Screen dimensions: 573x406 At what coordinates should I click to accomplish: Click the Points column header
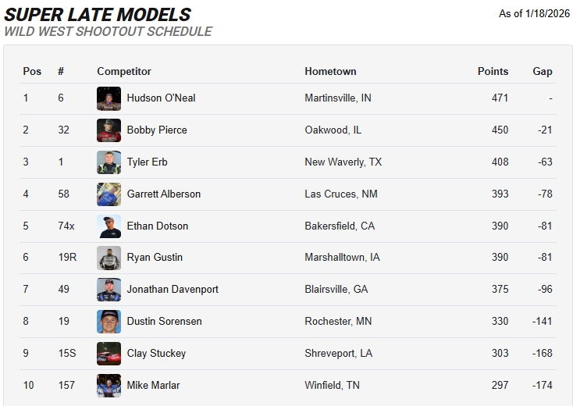(x=493, y=71)
